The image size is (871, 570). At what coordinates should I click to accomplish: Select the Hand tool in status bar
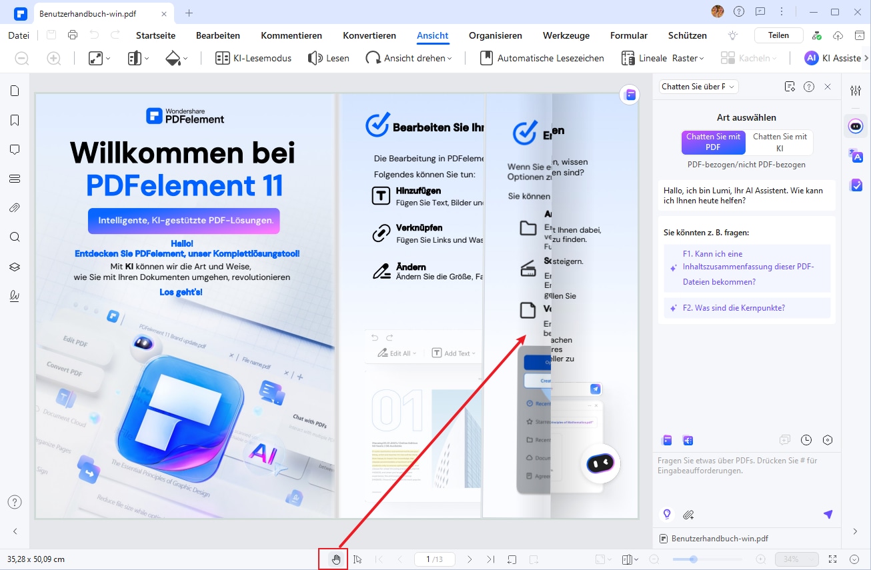pyautogui.click(x=335, y=559)
